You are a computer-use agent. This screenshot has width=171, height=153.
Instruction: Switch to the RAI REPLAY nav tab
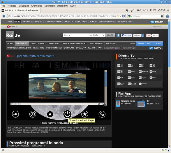pyautogui.click(x=54, y=43)
